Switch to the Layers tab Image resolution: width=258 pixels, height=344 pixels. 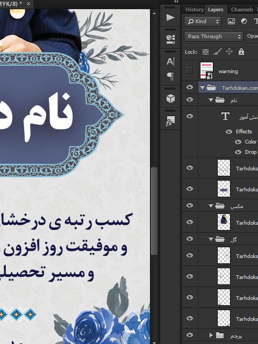click(x=216, y=10)
